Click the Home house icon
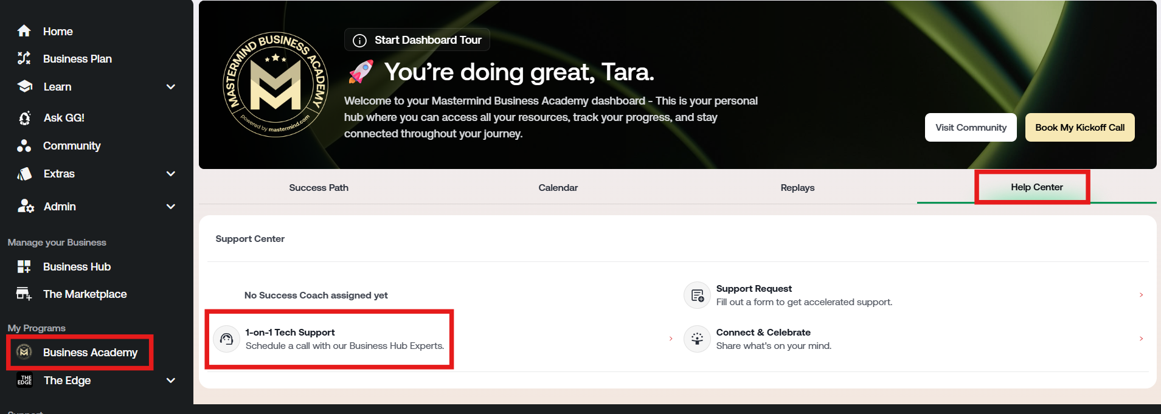Viewport: 1161px width, 414px height. coord(24,31)
